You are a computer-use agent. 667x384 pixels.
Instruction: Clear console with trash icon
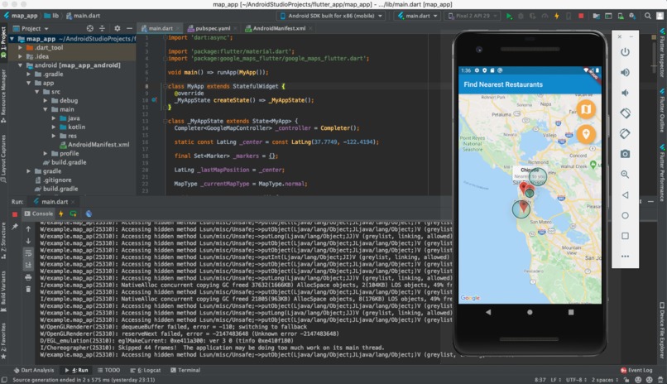tap(28, 289)
